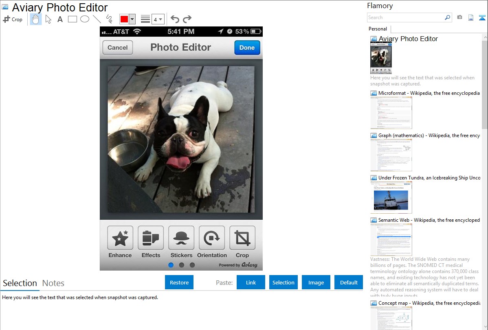Select the Microformat - Wikipedia list title
The width and height of the screenshot is (488, 330).
[429, 93]
